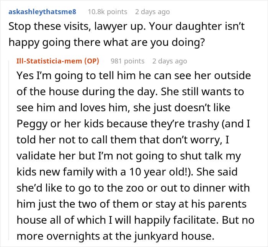
Task: Click the 10.8k points score
Action: [x=108, y=12]
